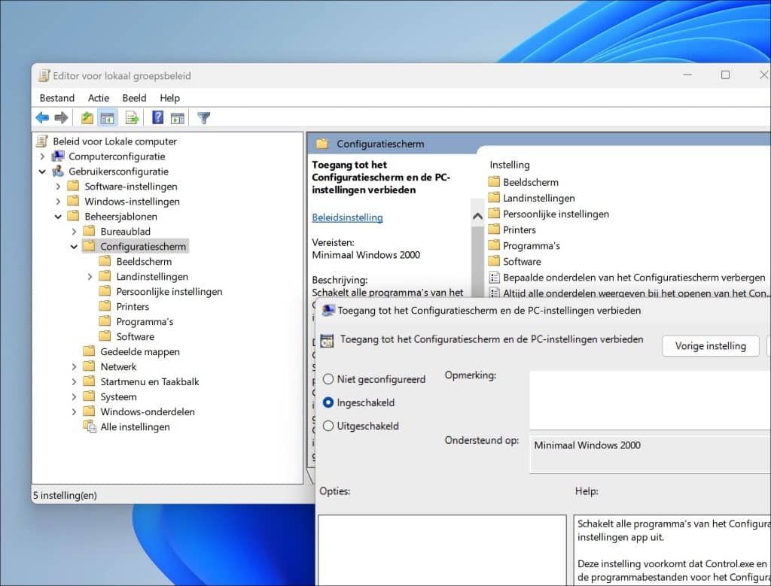Click the policy icon beside Bepaalde onderdelen verbergen
Viewport: 771px width, 586px height.
494,277
